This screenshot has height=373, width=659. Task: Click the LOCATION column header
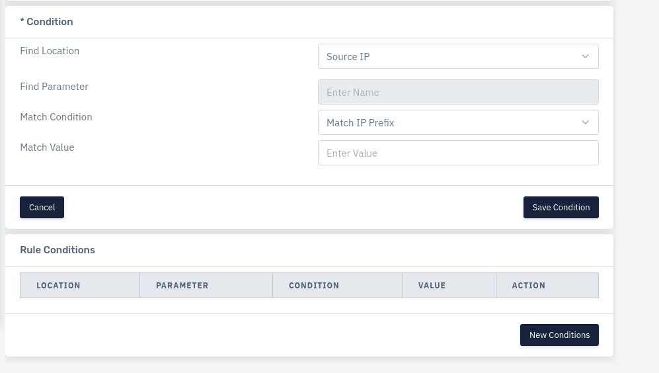[x=58, y=286]
